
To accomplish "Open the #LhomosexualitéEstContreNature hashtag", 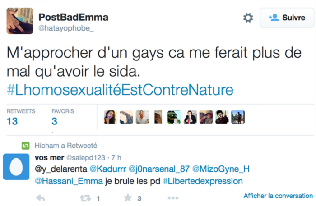I will [x=120, y=90].
